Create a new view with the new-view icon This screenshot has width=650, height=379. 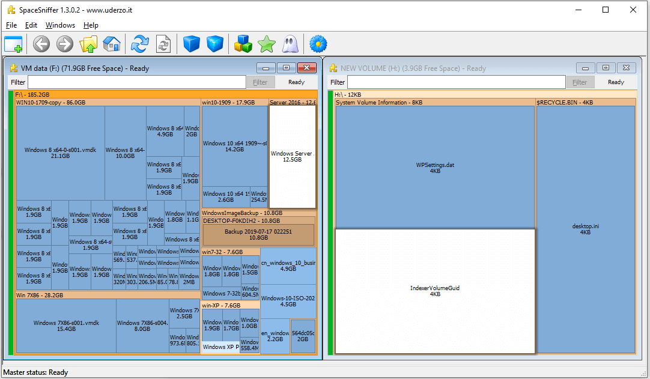coord(13,44)
